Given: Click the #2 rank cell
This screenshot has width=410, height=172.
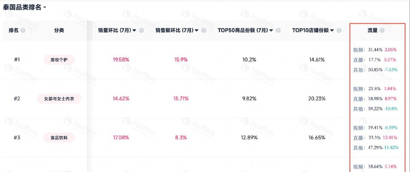Looking at the screenshot, I should [17, 99].
